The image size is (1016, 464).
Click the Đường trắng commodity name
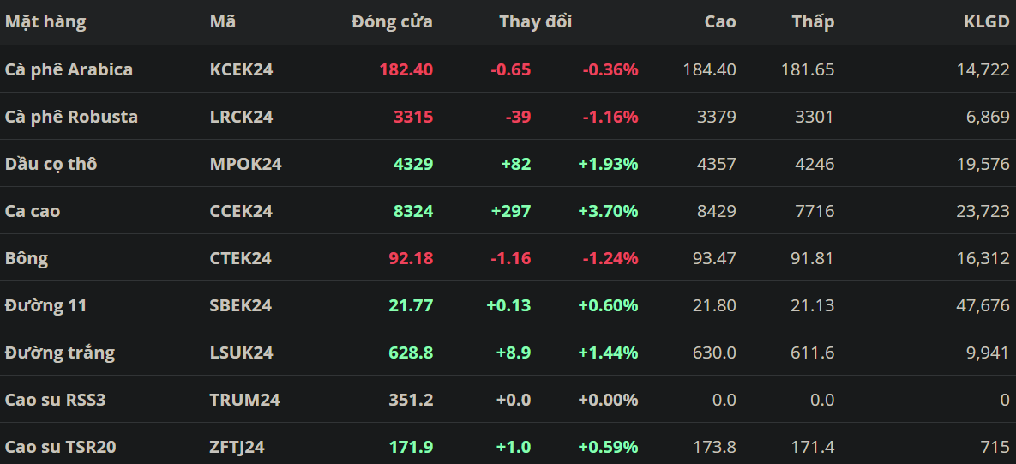tap(59, 353)
